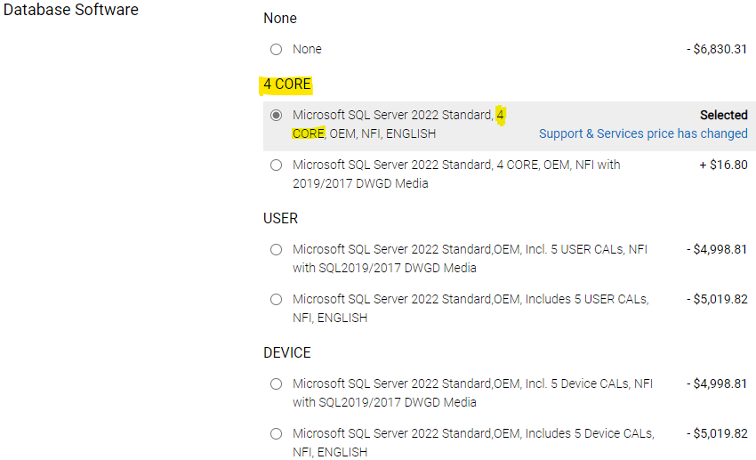Click the Selected status text
Screen dimensions: 756x460
(723, 115)
